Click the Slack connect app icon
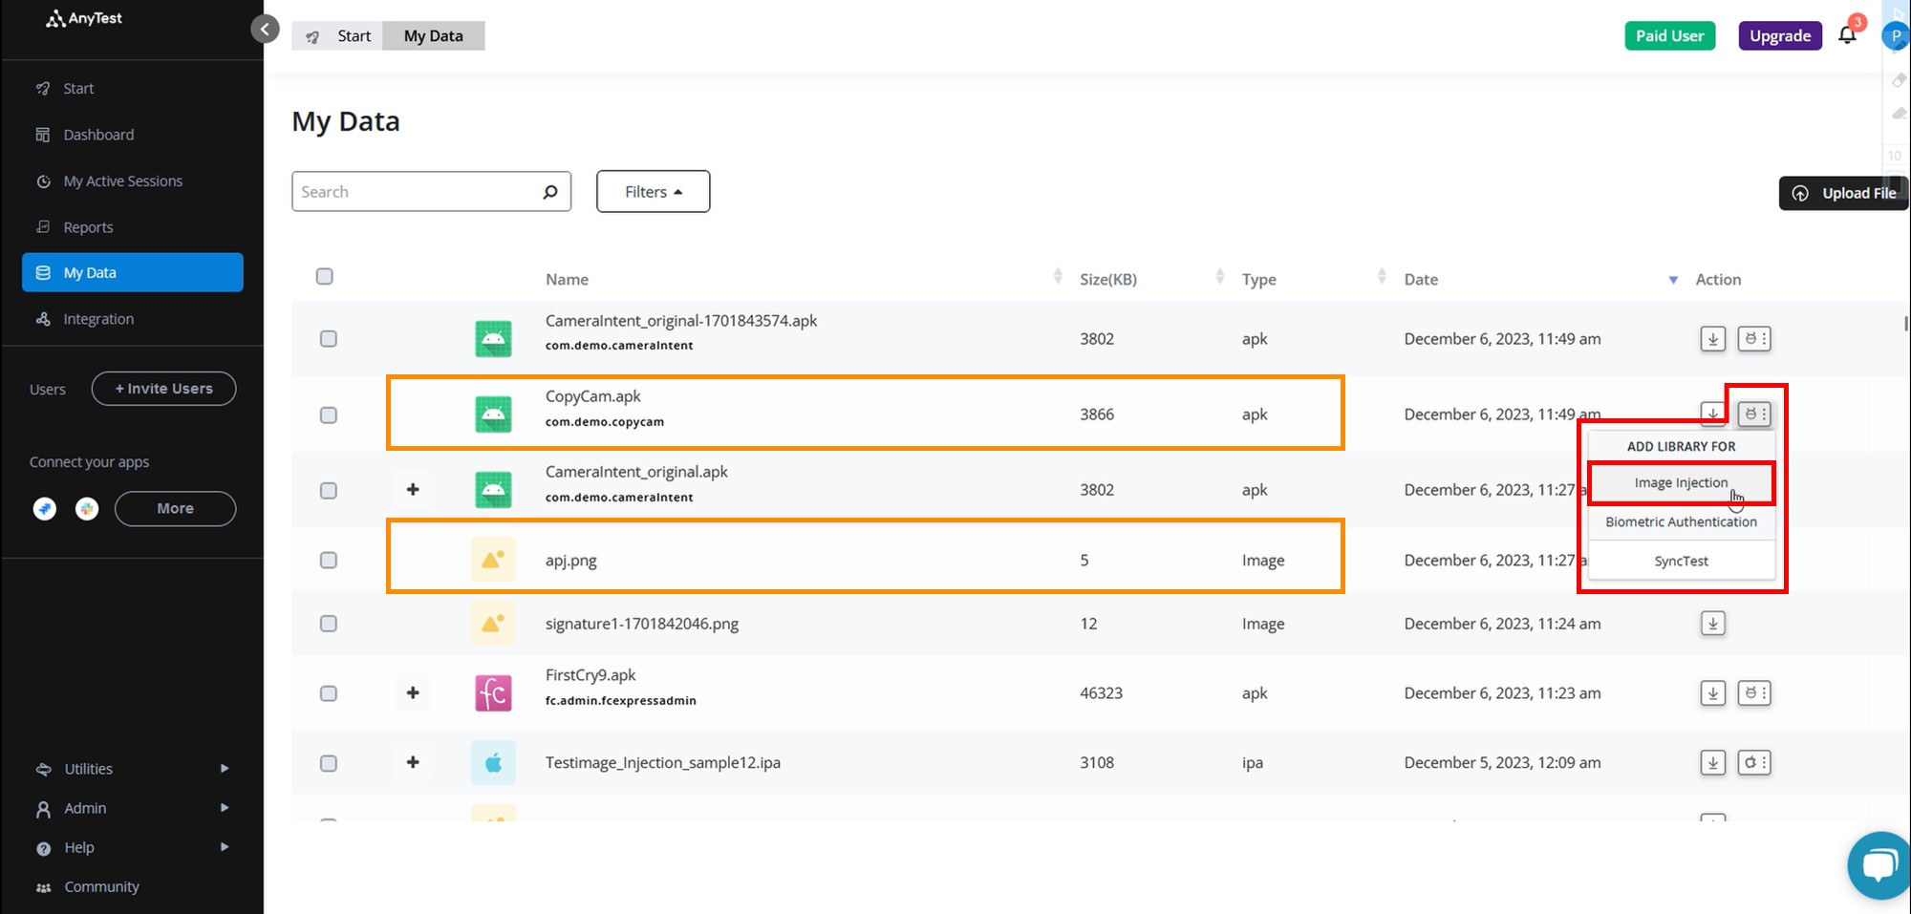Screen dimensions: 1911x914 pyautogui.click(x=87, y=509)
